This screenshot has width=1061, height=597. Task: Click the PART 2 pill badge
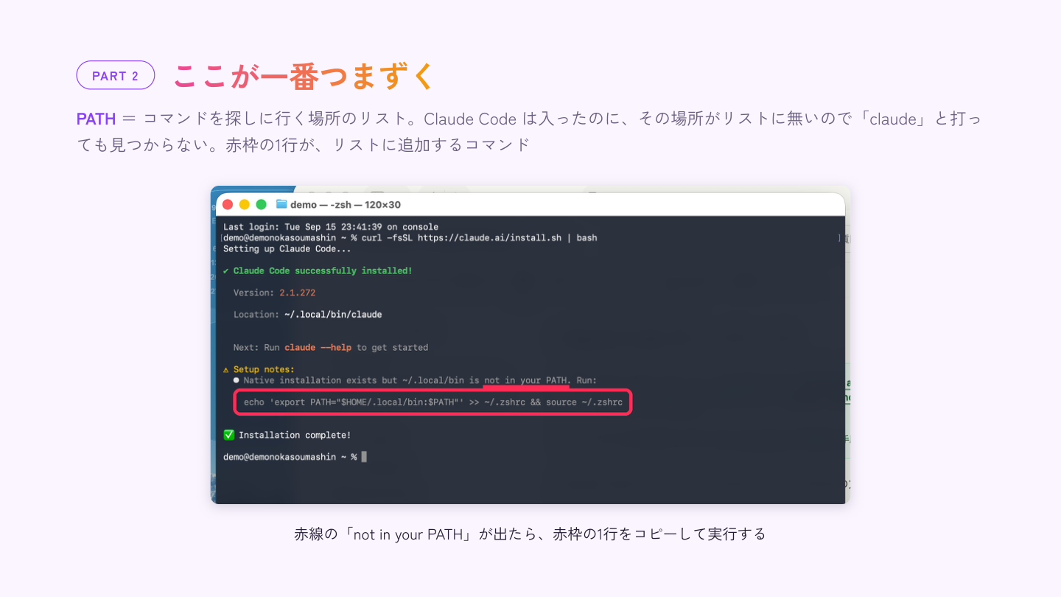[116, 75]
